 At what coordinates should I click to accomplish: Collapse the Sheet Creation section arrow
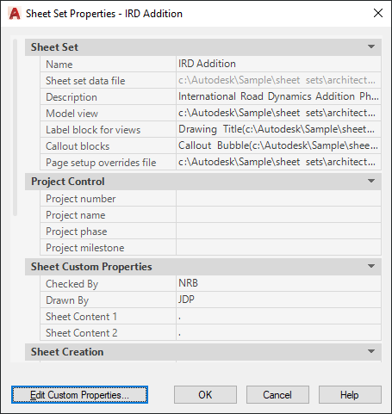[371, 351]
